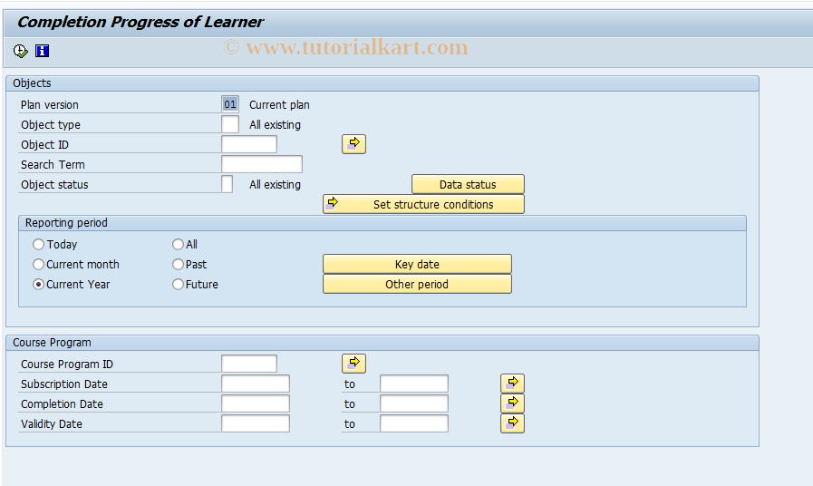This screenshot has height=486, width=813.
Task: Select the Today reporting period
Action: point(38,244)
